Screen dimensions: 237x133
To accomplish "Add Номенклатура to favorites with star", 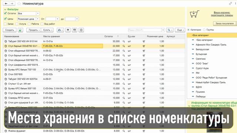I will [x=19, y=3].
